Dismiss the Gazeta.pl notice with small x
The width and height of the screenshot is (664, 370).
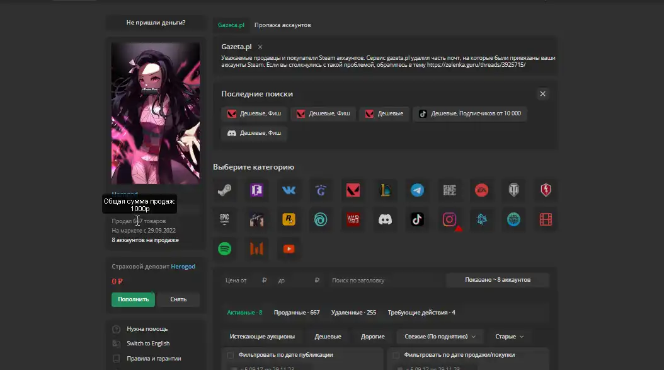[x=260, y=47]
